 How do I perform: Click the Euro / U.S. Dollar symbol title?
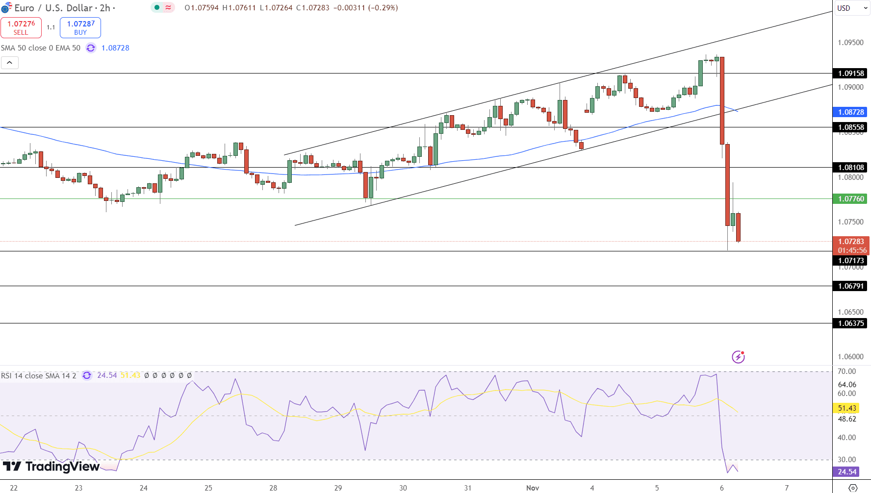pyautogui.click(x=53, y=8)
